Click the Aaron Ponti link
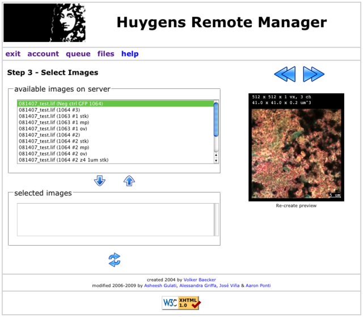 click(x=257, y=286)
